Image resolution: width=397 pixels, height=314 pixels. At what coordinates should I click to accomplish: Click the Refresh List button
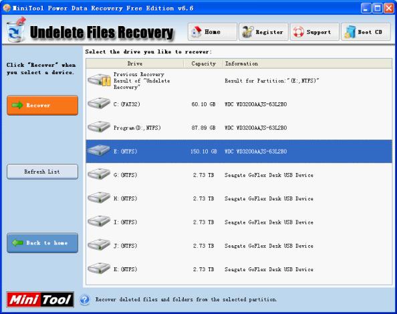point(42,172)
